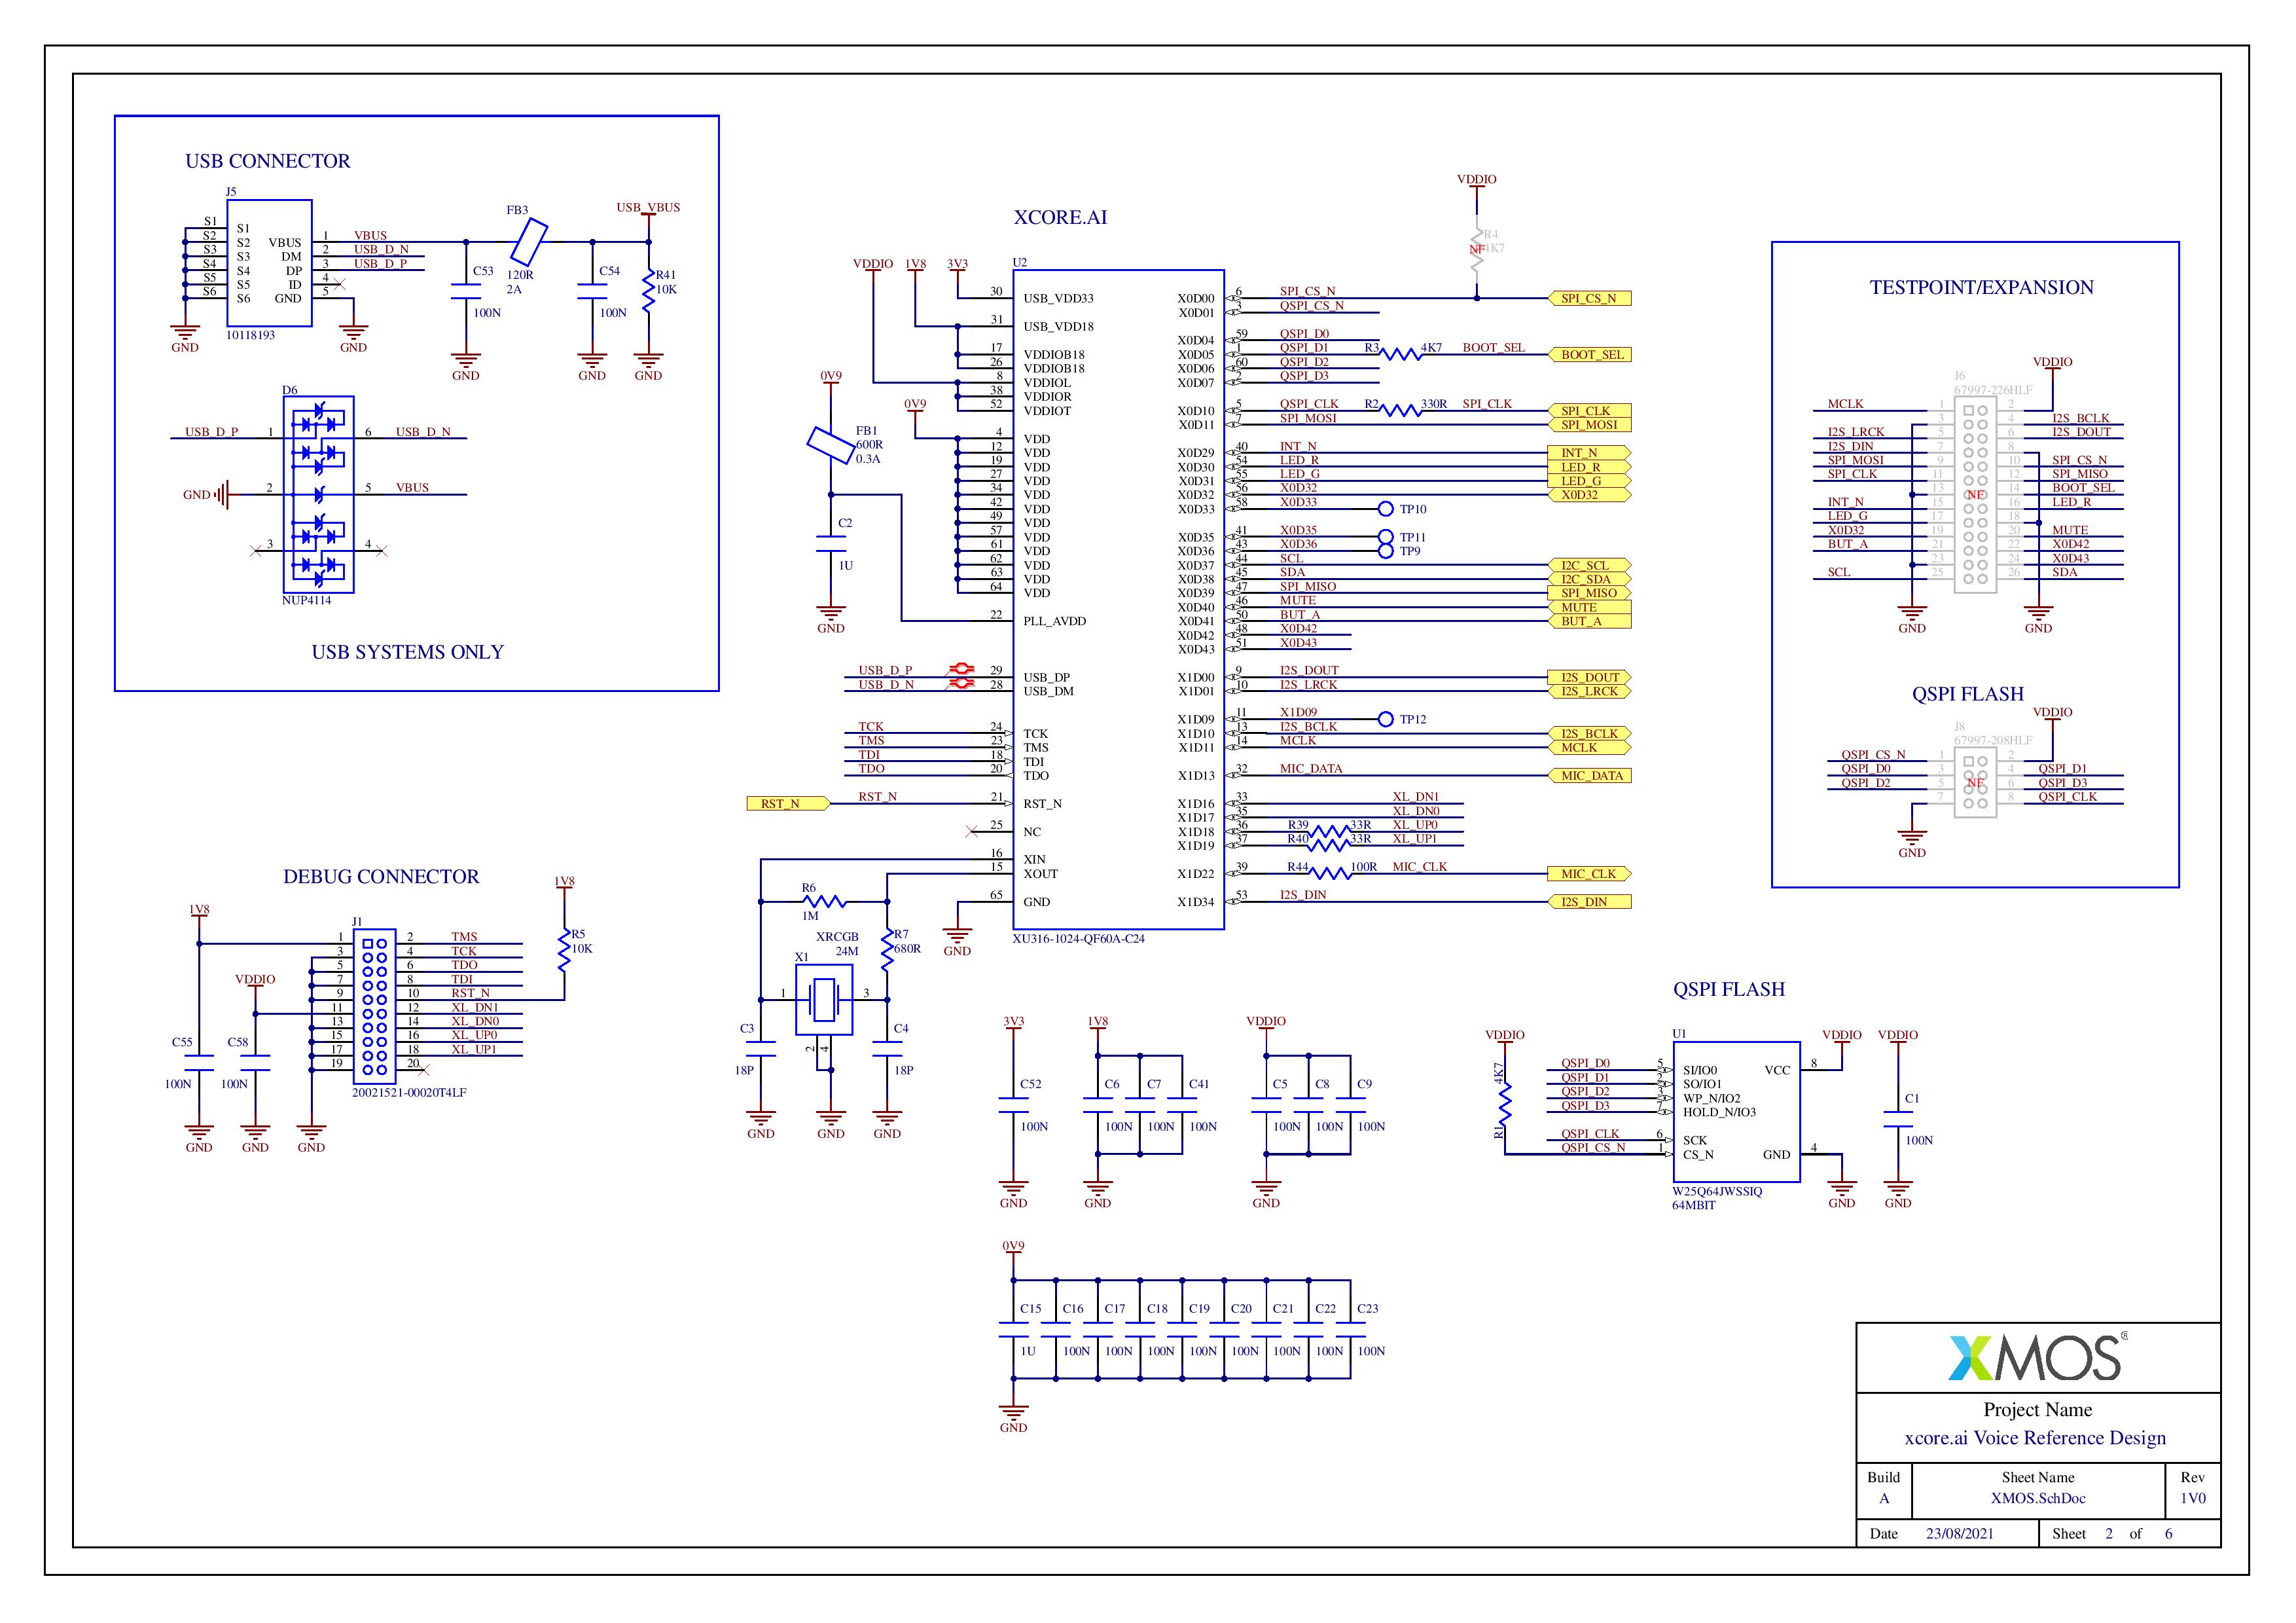The image size is (2296, 1623).
Task: Select the yellow LED_G port
Action: click(1589, 481)
